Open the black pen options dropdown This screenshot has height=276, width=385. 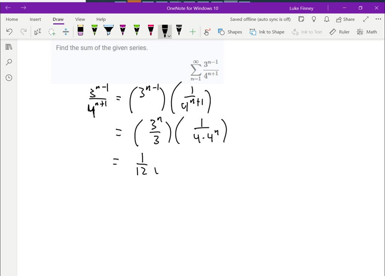(169, 36)
